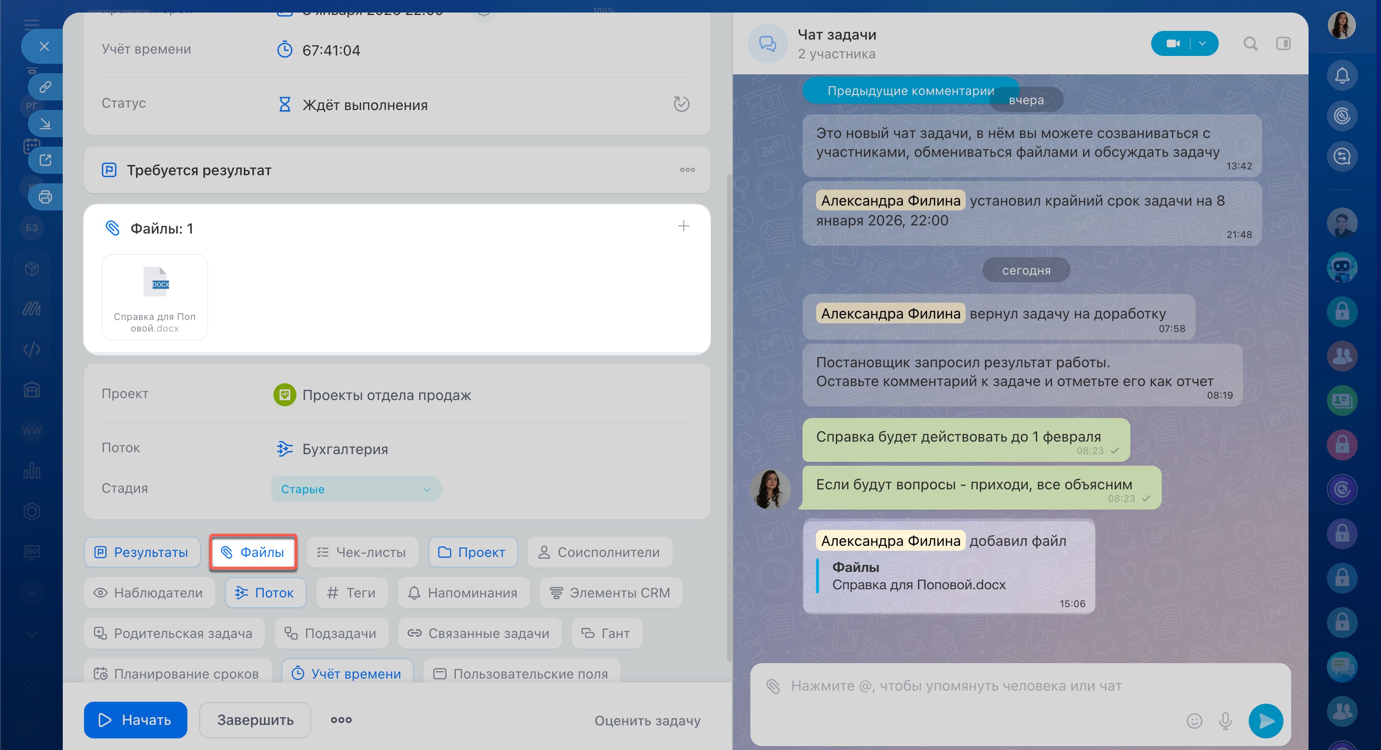Search messages in the task chat
This screenshot has width=1381, height=750.
(1250, 43)
